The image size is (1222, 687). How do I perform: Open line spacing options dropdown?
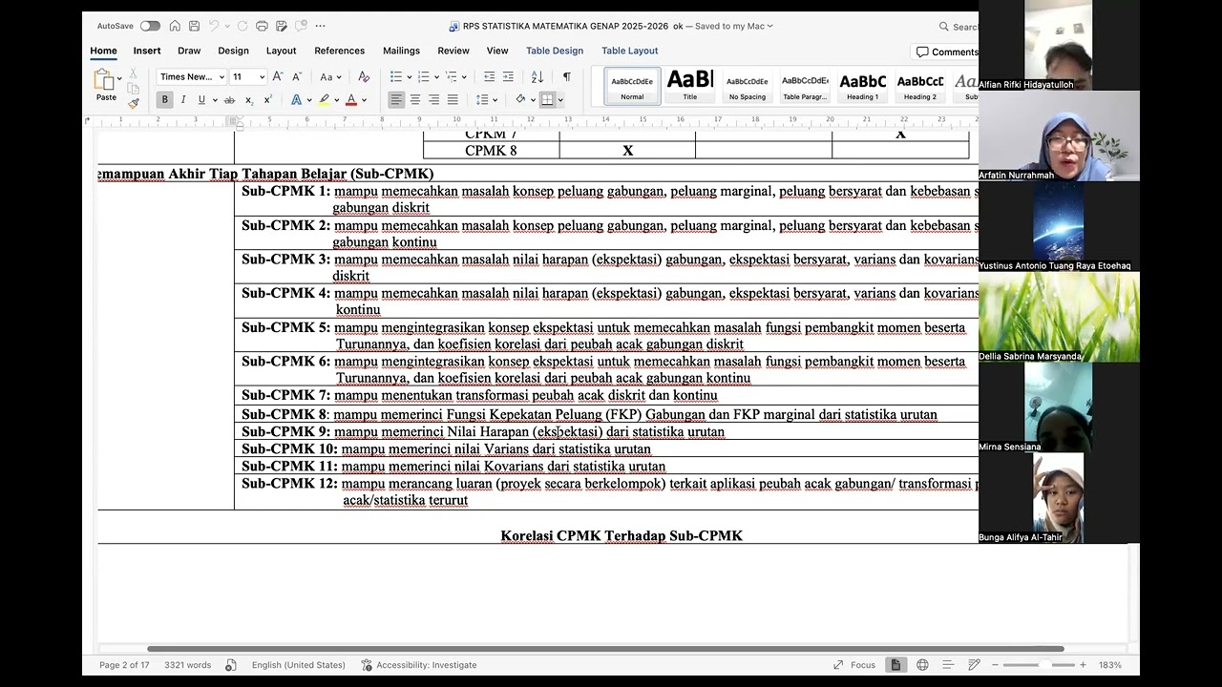pos(495,100)
